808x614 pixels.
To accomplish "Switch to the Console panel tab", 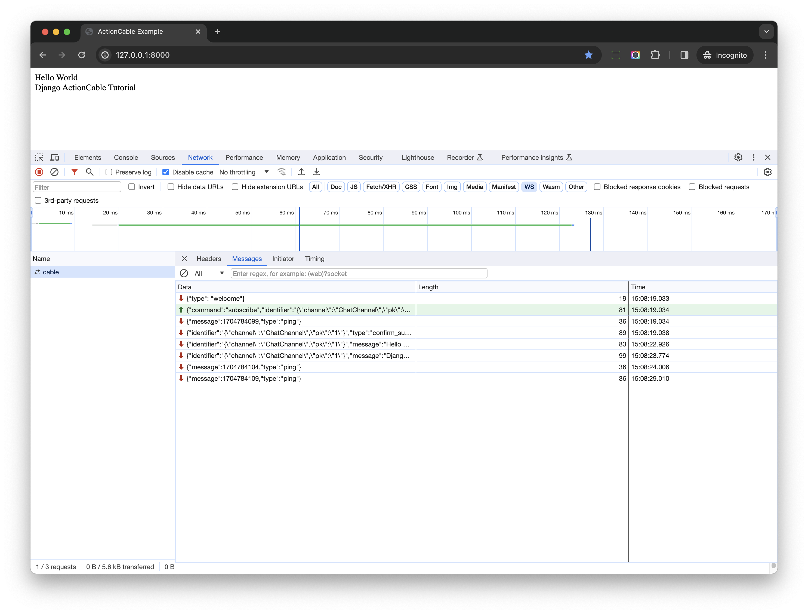I will (x=126, y=158).
